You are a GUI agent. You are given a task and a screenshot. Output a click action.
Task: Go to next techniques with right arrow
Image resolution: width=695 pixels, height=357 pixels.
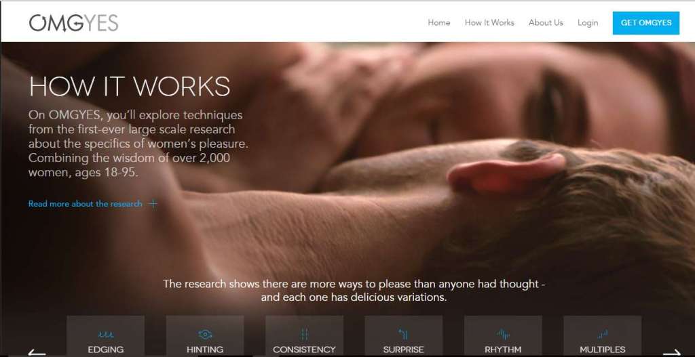point(671,353)
